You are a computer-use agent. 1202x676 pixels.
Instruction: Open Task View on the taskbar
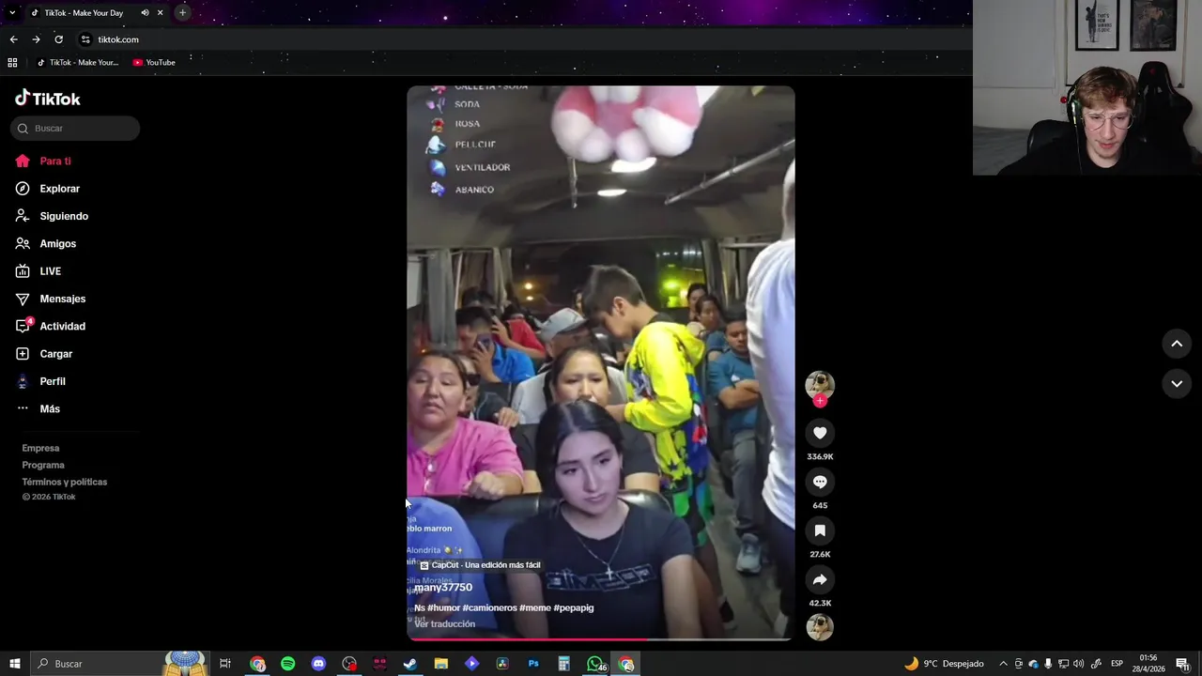pyautogui.click(x=225, y=664)
